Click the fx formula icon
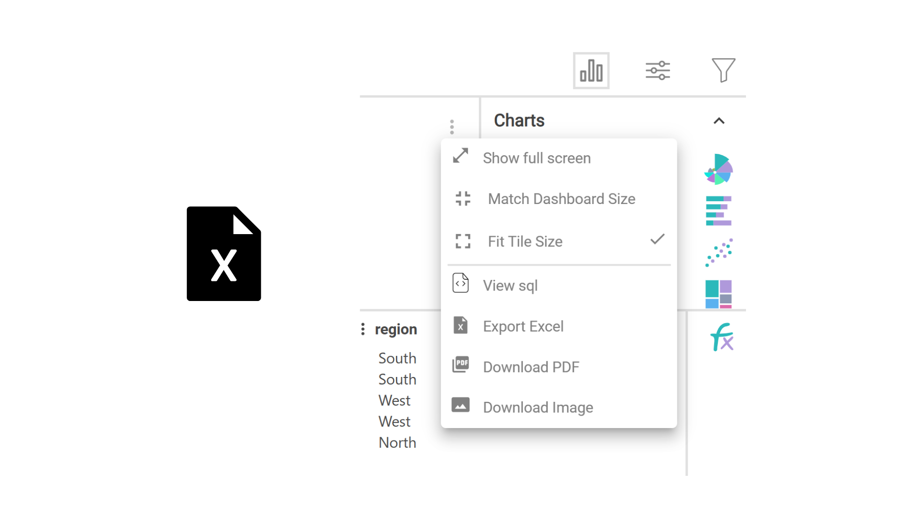Viewport: 917px width, 516px height. pos(722,337)
